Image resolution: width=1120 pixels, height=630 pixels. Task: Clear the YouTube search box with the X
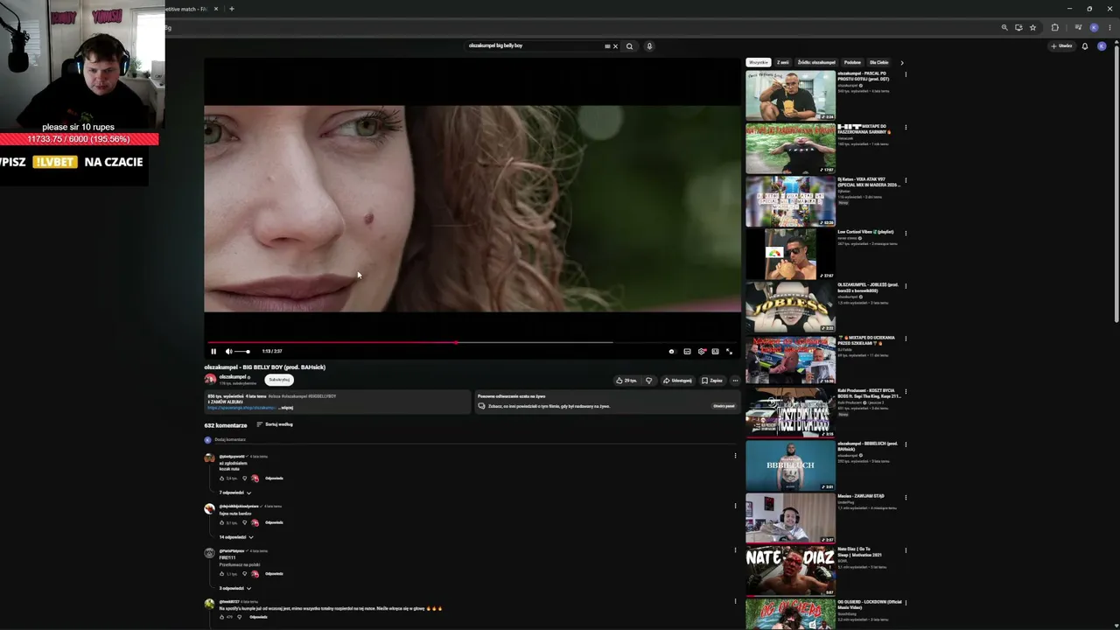click(x=615, y=46)
